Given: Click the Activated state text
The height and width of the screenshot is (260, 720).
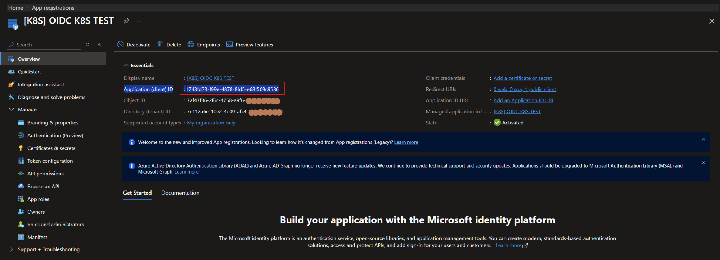Looking at the screenshot, I should click(x=513, y=123).
